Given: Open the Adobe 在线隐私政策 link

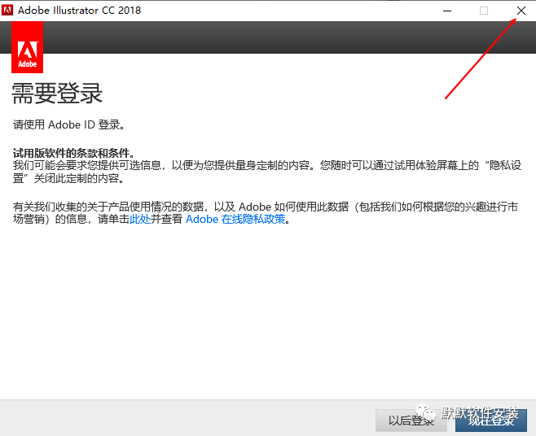Looking at the screenshot, I should pyautogui.click(x=235, y=220).
